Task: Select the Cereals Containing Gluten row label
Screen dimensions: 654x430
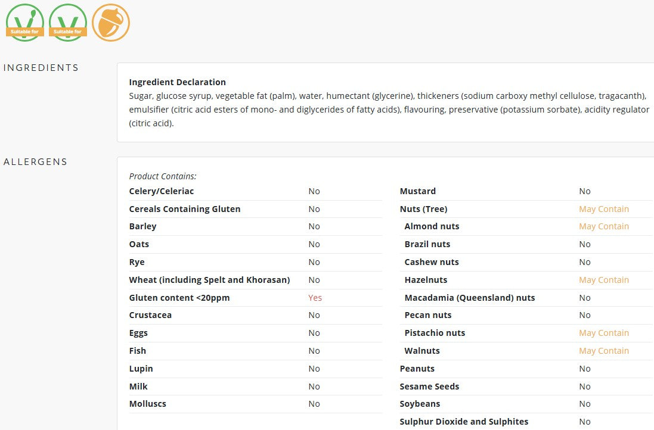Action: coord(185,209)
